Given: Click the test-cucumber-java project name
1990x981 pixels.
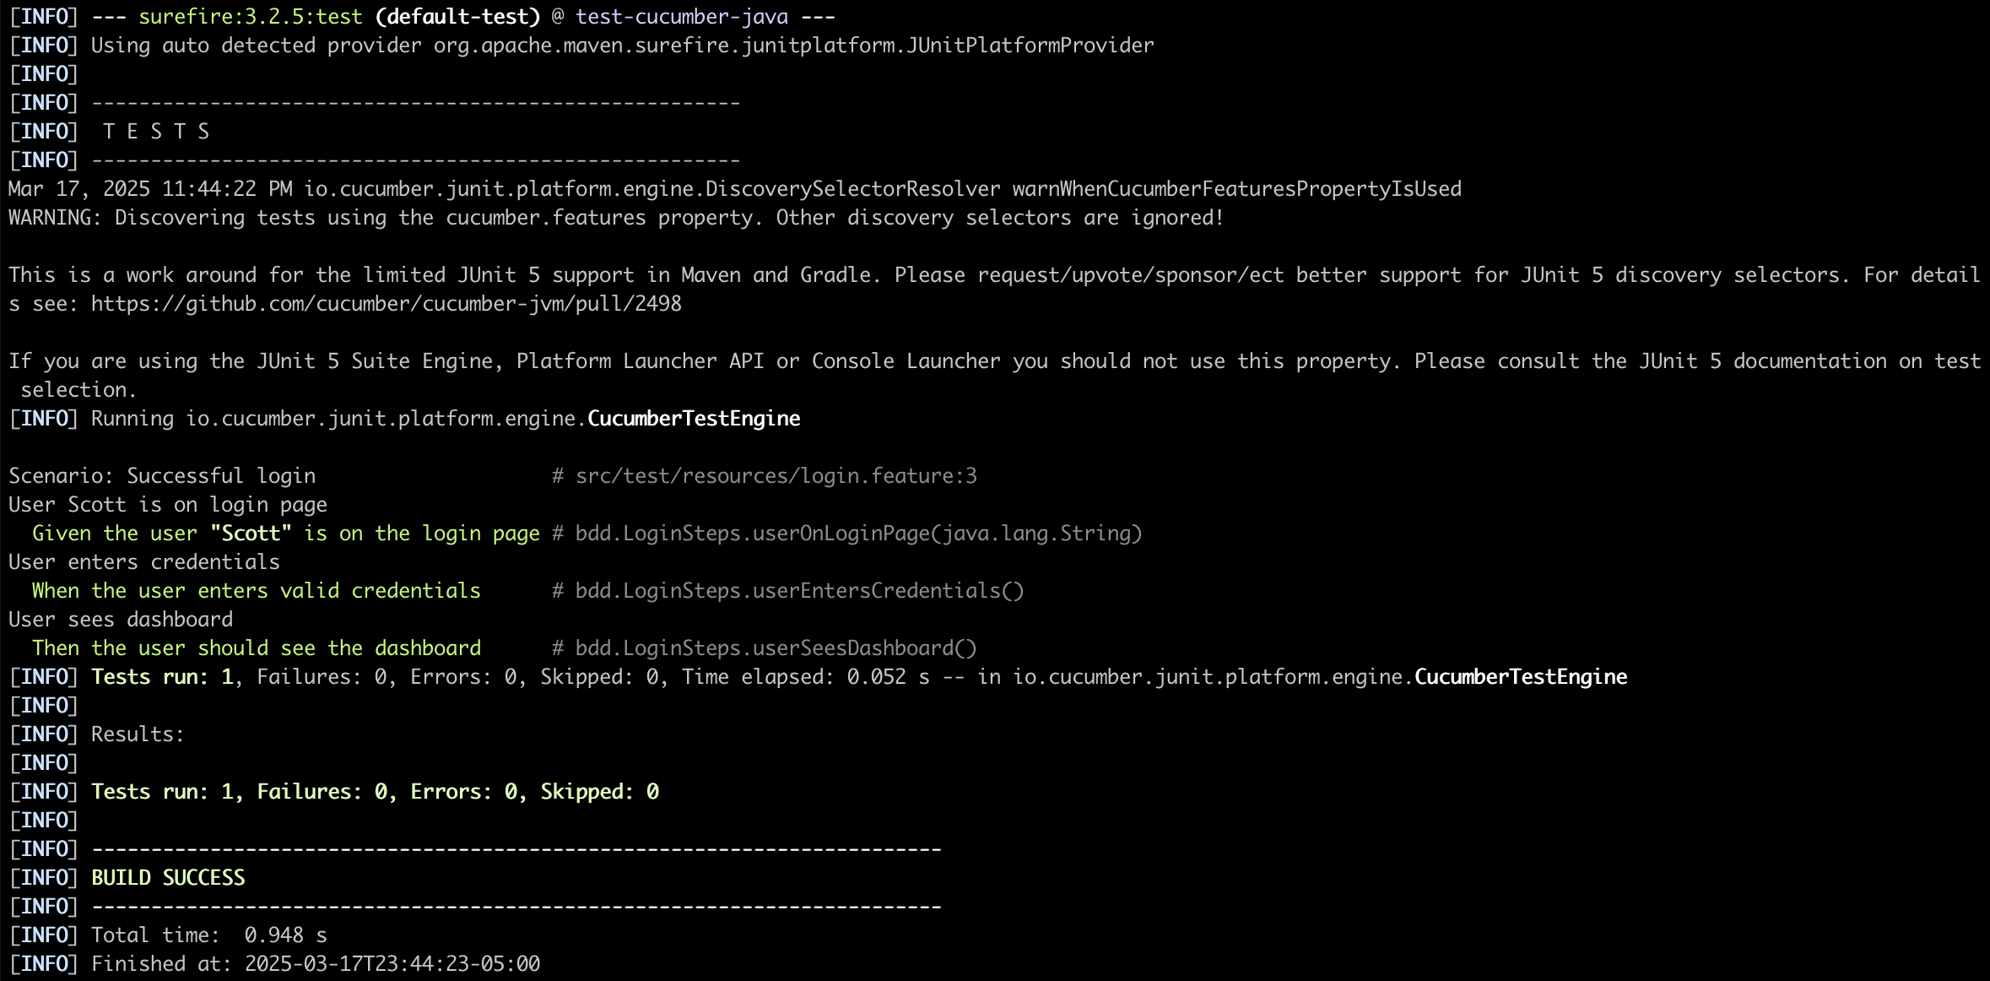Looking at the screenshot, I should tap(682, 17).
